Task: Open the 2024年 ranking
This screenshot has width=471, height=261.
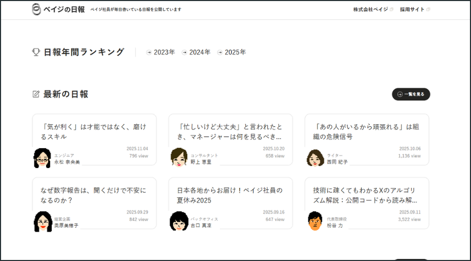Action: pyautogui.click(x=199, y=52)
